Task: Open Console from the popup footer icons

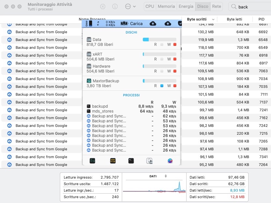Action: pyautogui.click(x=113, y=161)
